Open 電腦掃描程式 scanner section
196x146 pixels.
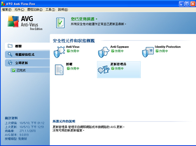pyautogui.click(x=27, y=54)
